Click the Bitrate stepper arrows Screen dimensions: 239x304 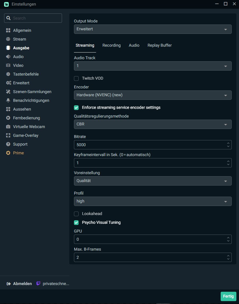[228, 145]
